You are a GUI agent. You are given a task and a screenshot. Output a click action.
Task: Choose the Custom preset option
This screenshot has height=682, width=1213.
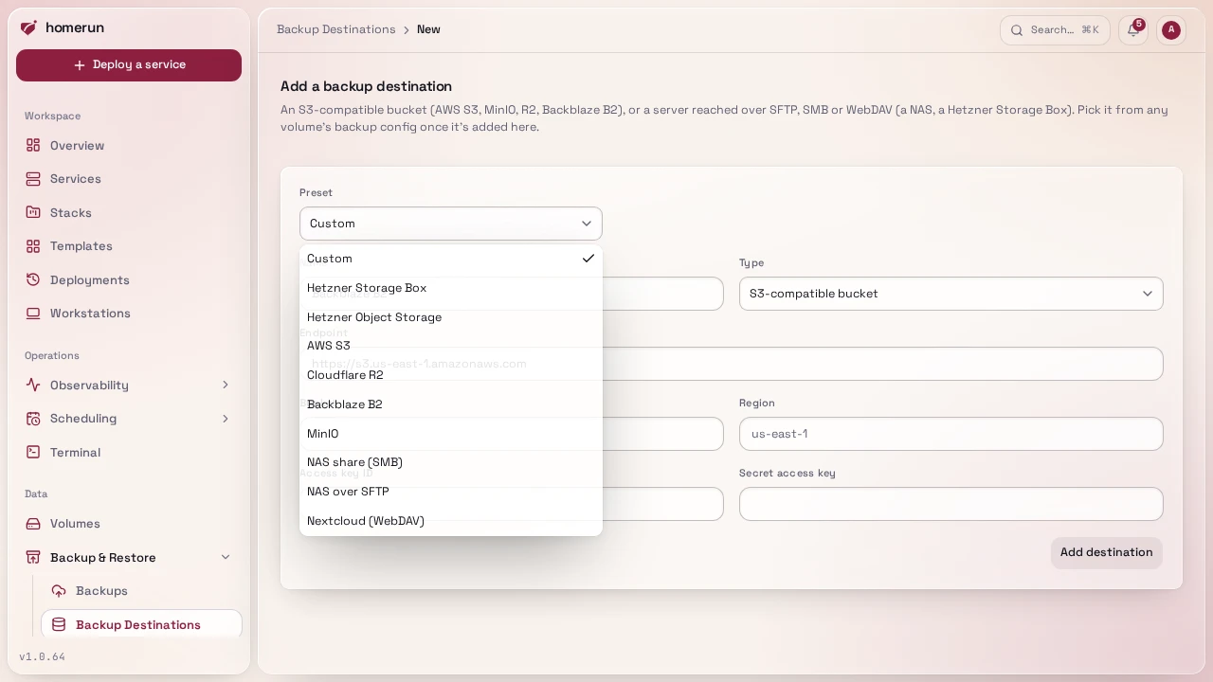point(451,259)
